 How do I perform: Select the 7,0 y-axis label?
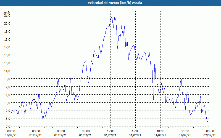tap(8, 127)
